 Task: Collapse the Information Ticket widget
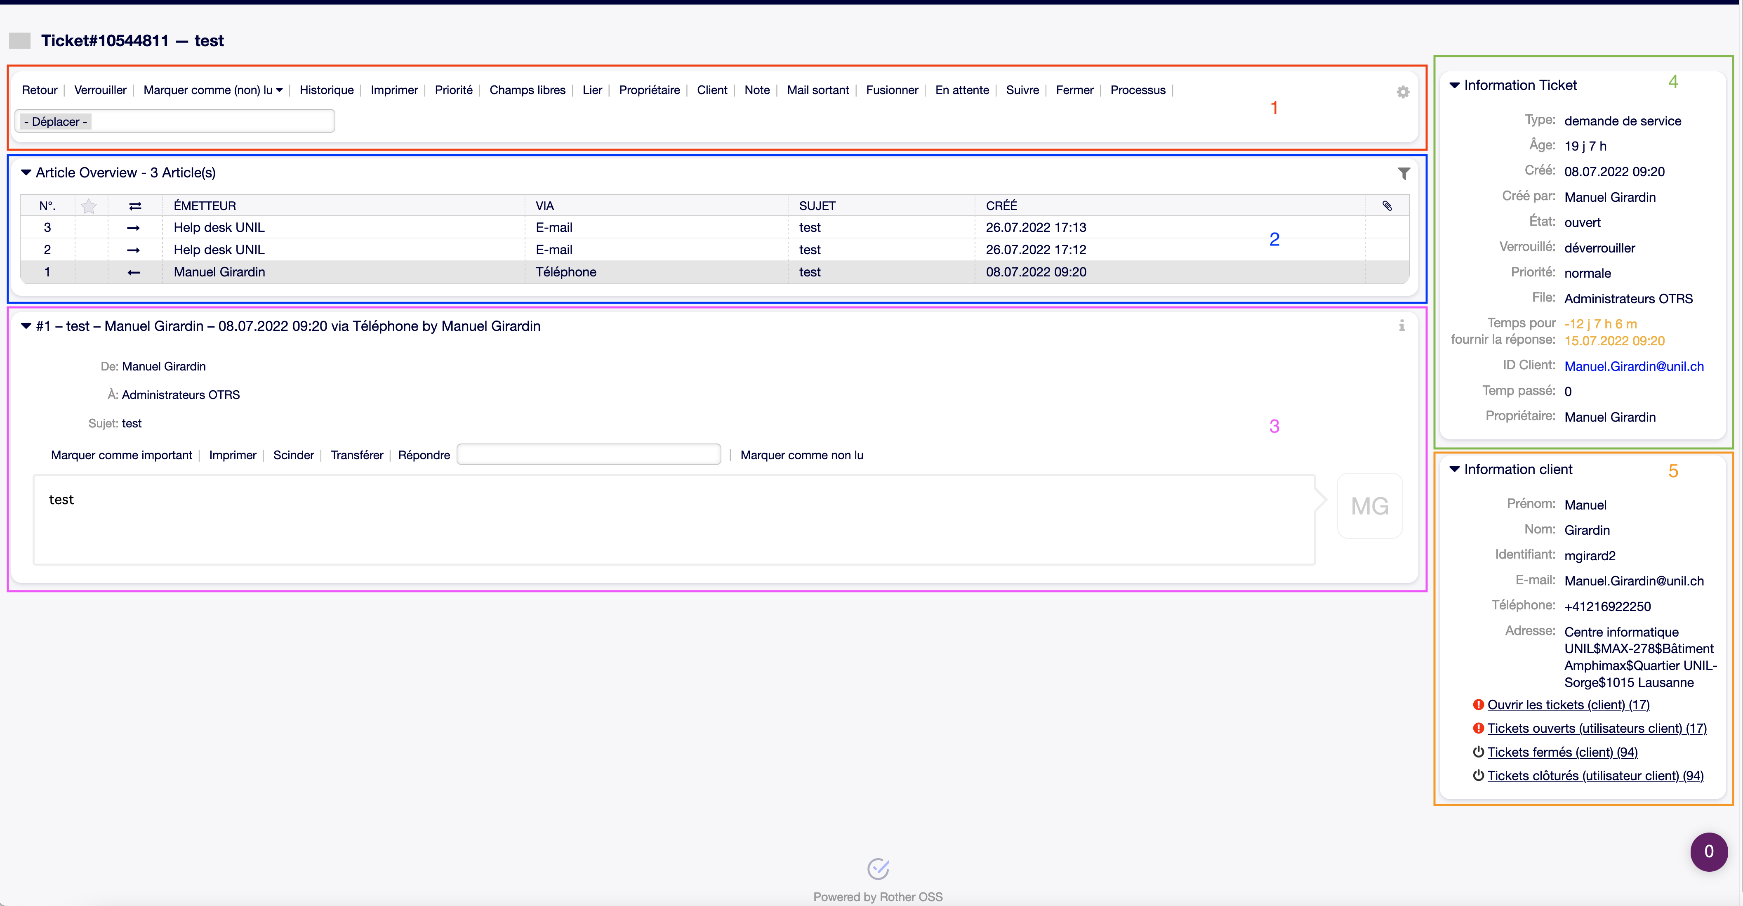[x=1454, y=85]
